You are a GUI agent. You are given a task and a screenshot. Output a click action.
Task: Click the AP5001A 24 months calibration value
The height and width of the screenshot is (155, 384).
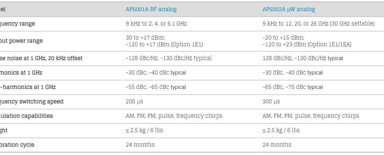140,145
